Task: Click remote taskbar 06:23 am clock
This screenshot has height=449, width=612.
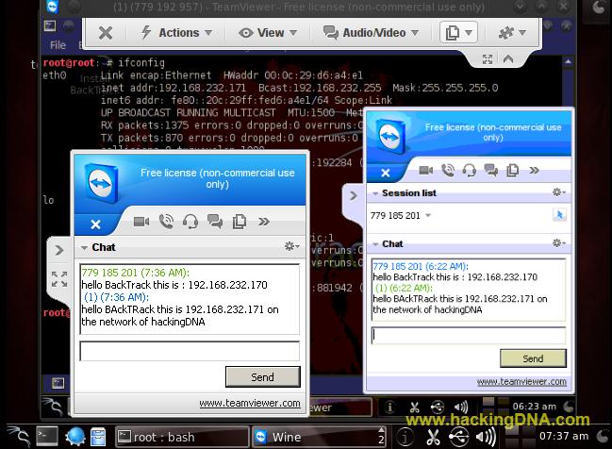Action: [535, 407]
